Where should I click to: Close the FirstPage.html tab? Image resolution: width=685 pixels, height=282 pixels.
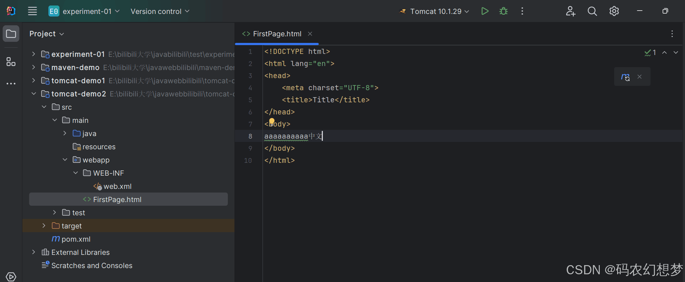pyautogui.click(x=310, y=34)
